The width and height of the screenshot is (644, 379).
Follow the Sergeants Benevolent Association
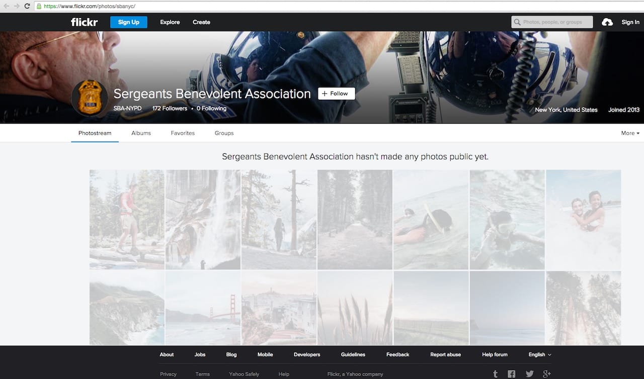point(336,93)
